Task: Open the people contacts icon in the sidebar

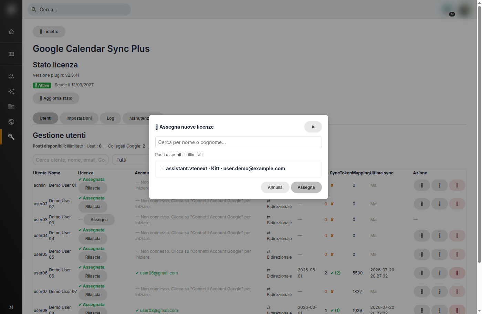Action: 11,76
